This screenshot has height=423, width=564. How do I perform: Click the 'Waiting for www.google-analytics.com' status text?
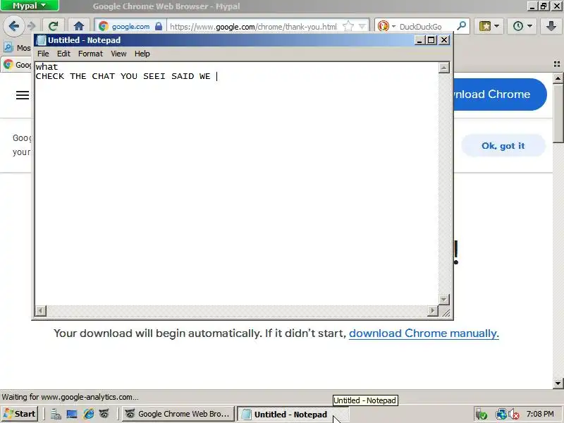(70, 397)
